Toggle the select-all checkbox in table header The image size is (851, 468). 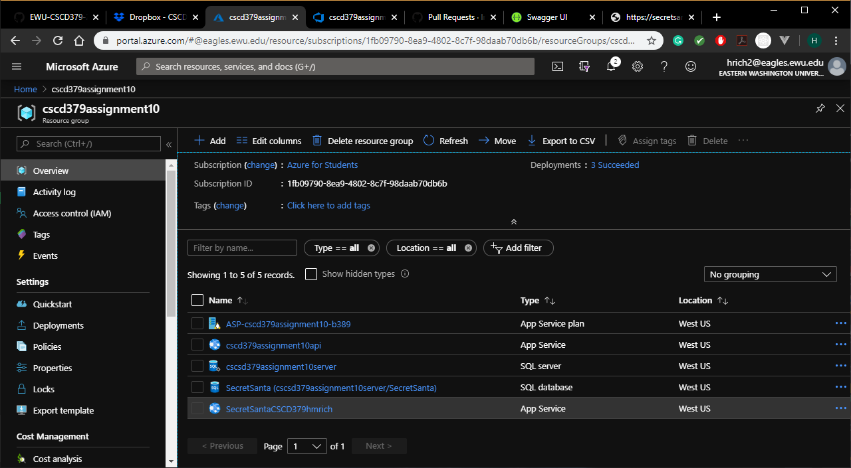tap(197, 300)
